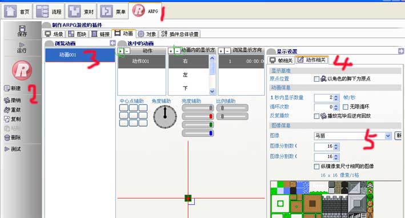
Task: Click the first 图像分割数 spinner arrows
Action: [336, 147]
